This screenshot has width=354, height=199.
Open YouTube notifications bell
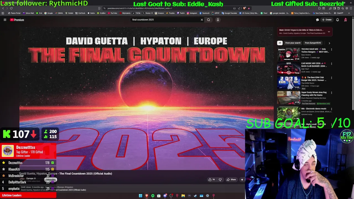pyautogui.click(x=337, y=20)
